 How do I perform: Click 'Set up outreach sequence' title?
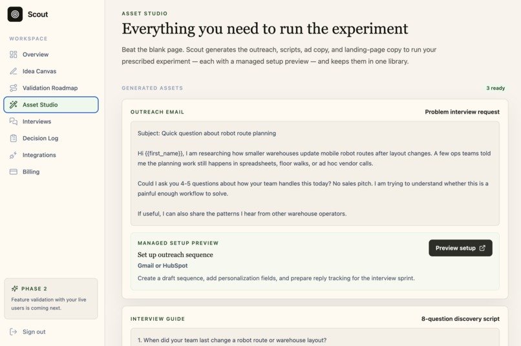(x=175, y=255)
